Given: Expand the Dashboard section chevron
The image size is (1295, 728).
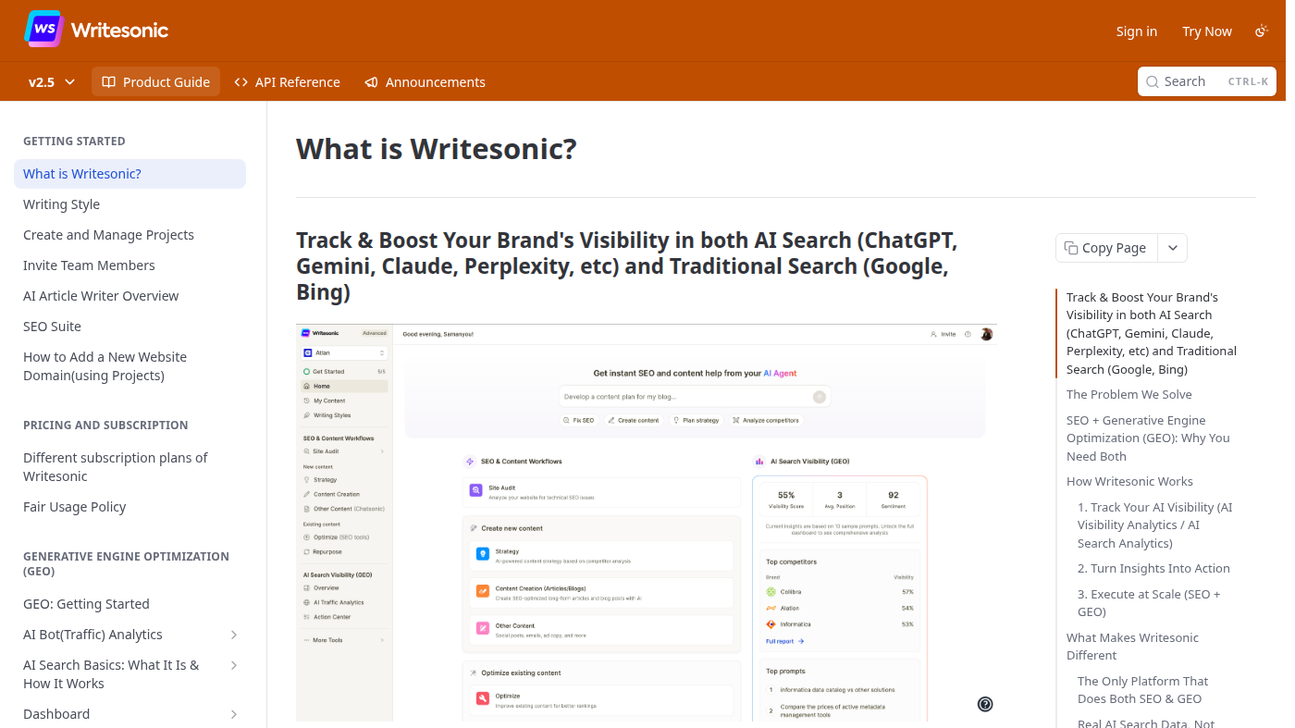Looking at the screenshot, I should (x=234, y=714).
